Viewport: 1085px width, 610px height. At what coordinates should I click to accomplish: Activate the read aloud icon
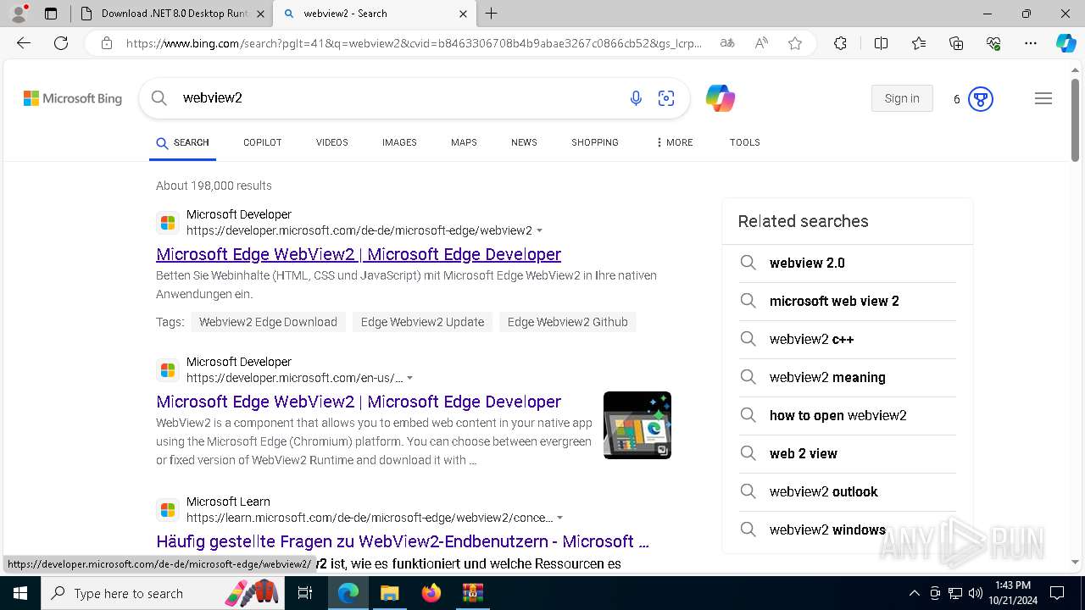click(761, 43)
